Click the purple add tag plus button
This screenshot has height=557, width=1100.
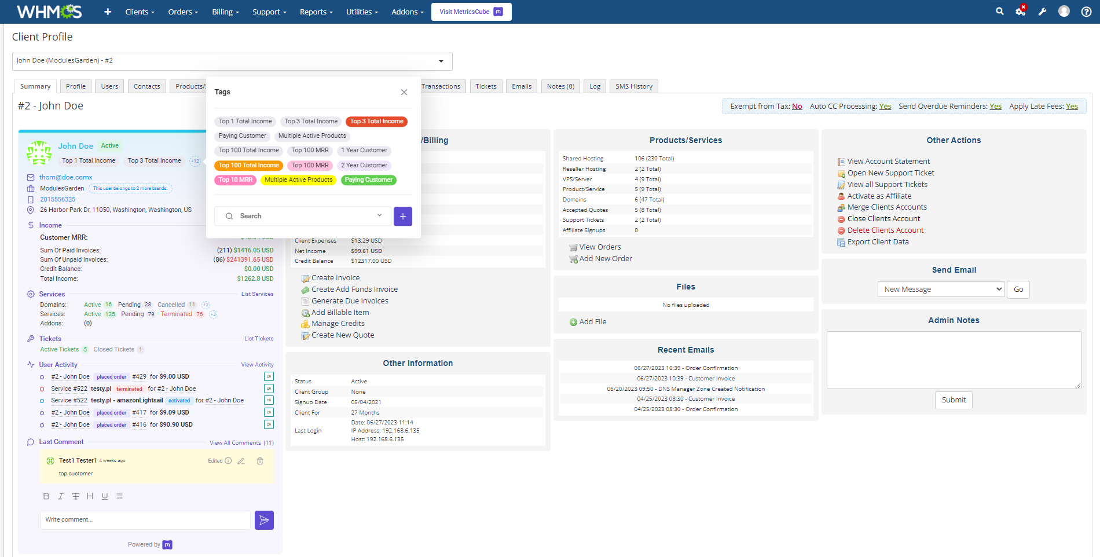403,216
